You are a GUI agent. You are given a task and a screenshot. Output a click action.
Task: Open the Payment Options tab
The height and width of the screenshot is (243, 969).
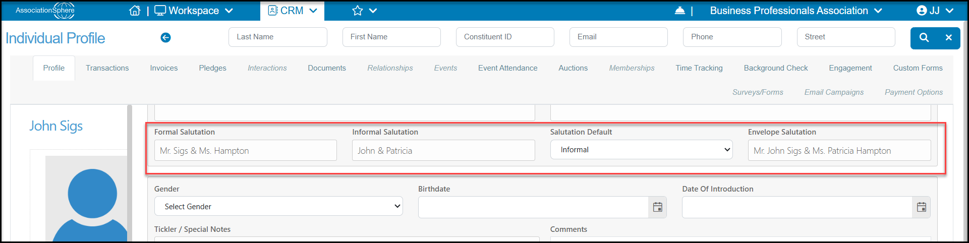(914, 92)
